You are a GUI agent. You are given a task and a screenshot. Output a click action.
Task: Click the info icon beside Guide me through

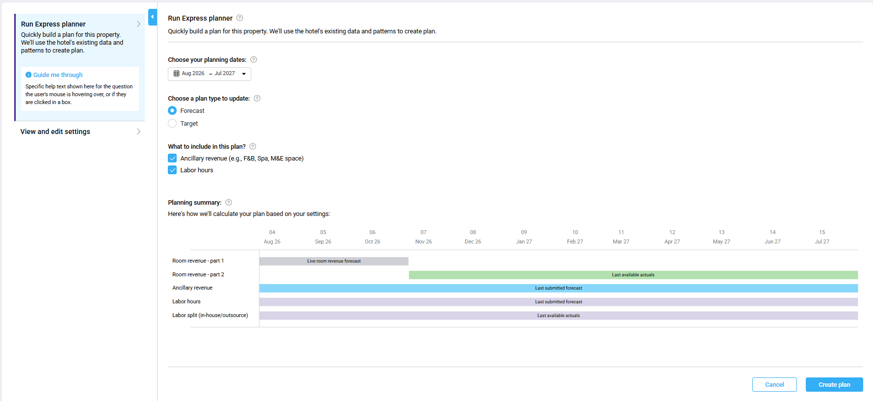[28, 75]
